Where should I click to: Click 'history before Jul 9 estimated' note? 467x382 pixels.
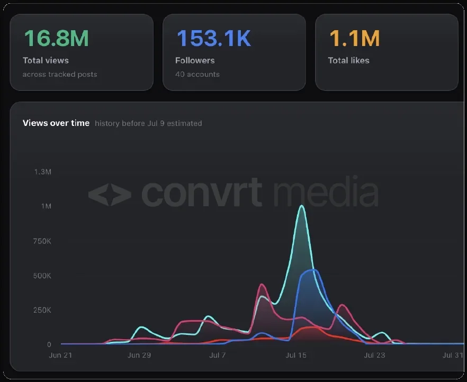[x=148, y=123]
